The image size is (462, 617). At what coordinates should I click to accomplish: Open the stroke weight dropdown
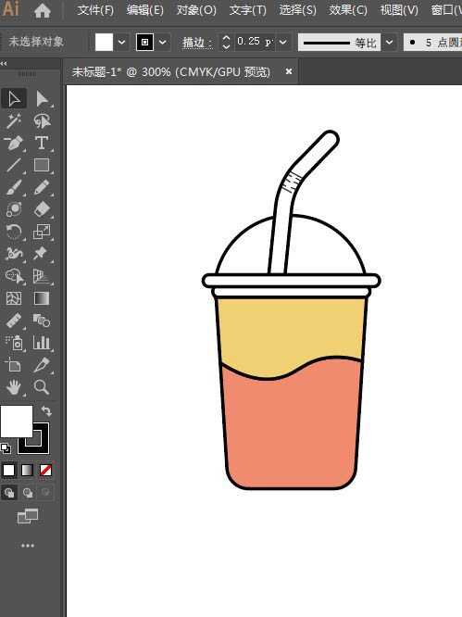[x=283, y=42]
